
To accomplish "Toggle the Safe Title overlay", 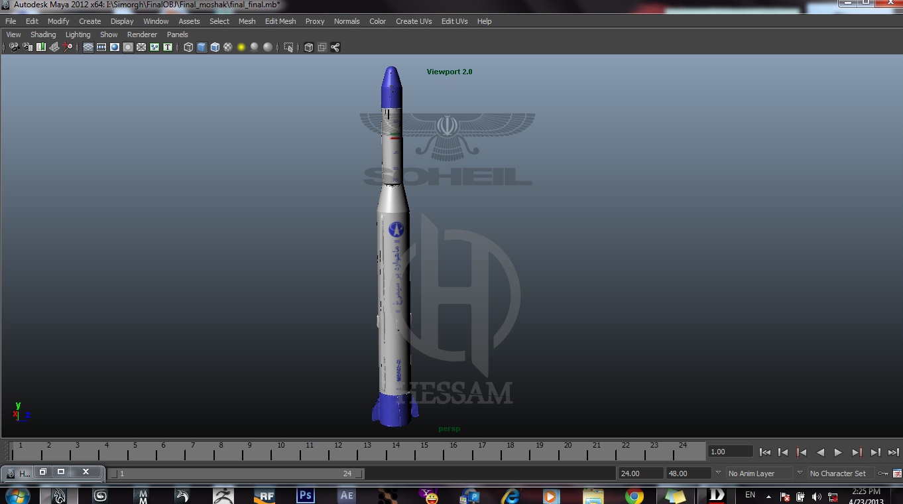I will pyautogui.click(x=168, y=47).
